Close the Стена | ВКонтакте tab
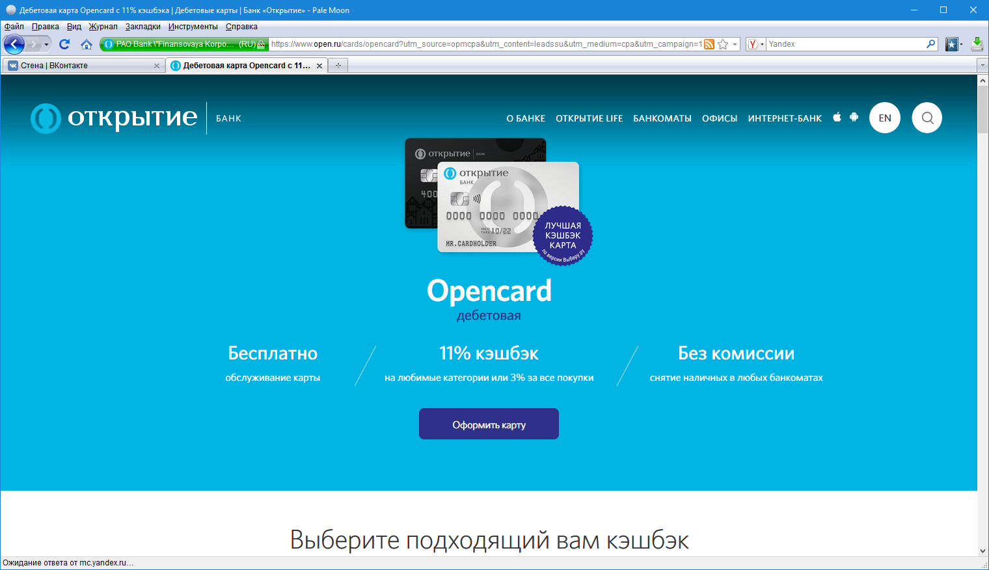The height and width of the screenshot is (570, 989). click(157, 66)
